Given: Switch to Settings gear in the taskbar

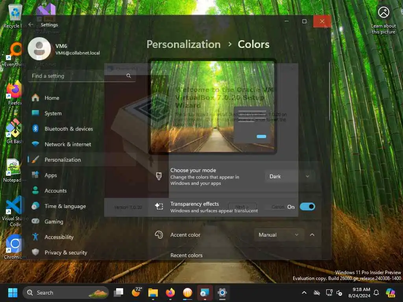Looking at the screenshot, I should pyautogui.click(x=222, y=293).
